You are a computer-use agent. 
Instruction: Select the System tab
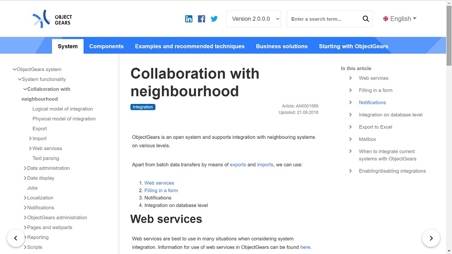click(x=68, y=47)
